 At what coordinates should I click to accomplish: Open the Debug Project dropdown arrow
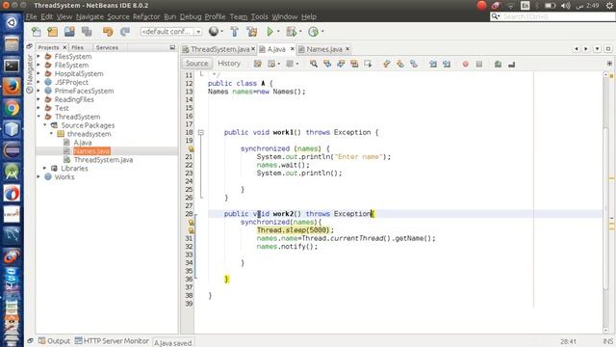click(x=300, y=32)
